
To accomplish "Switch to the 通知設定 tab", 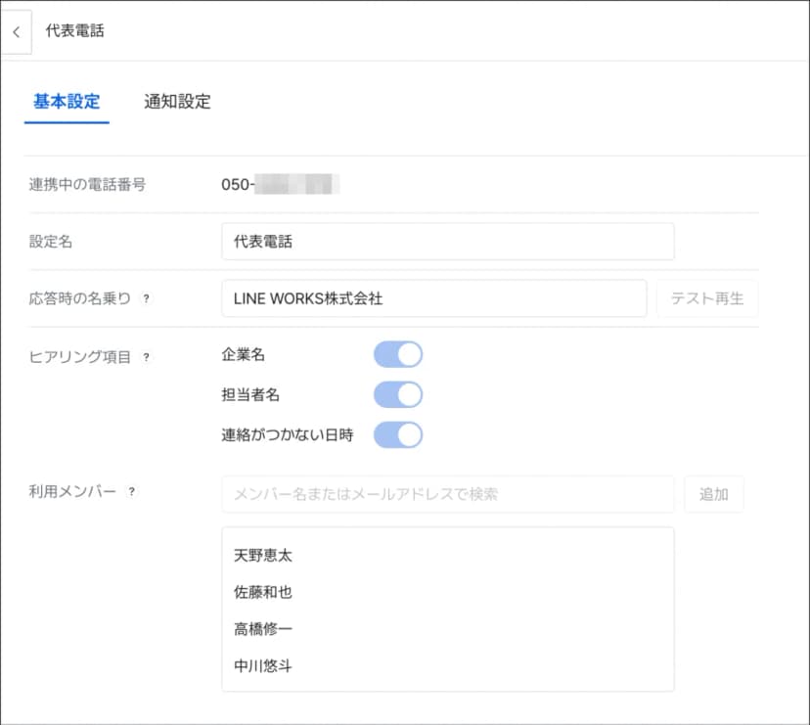I will [x=177, y=102].
